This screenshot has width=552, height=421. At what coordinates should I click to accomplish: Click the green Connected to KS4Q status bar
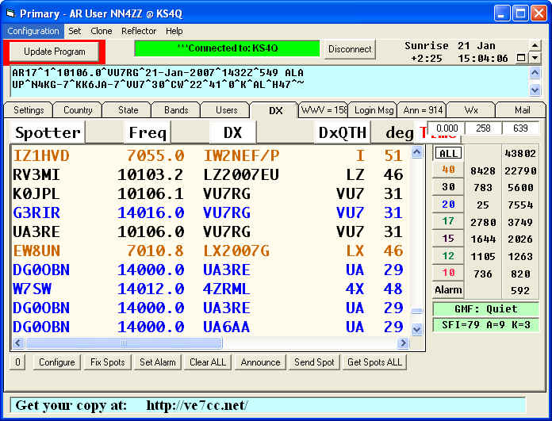(x=227, y=48)
